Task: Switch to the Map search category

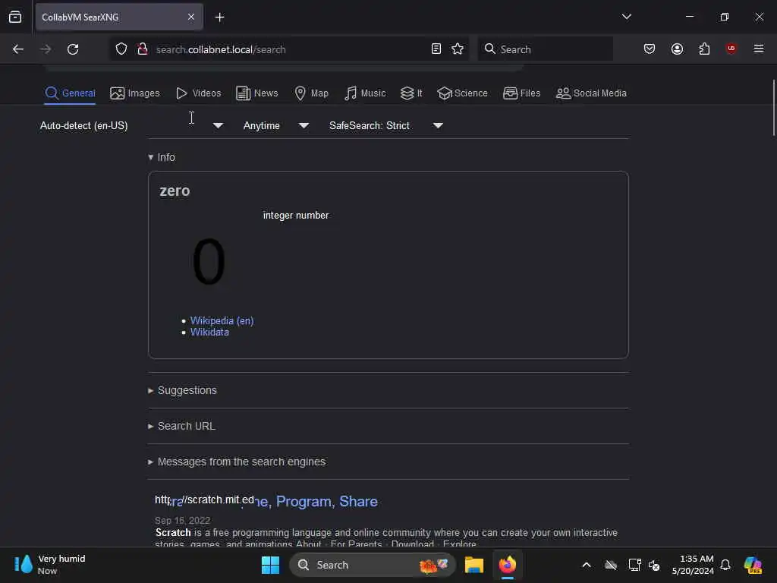Action: (x=311, y=93)
